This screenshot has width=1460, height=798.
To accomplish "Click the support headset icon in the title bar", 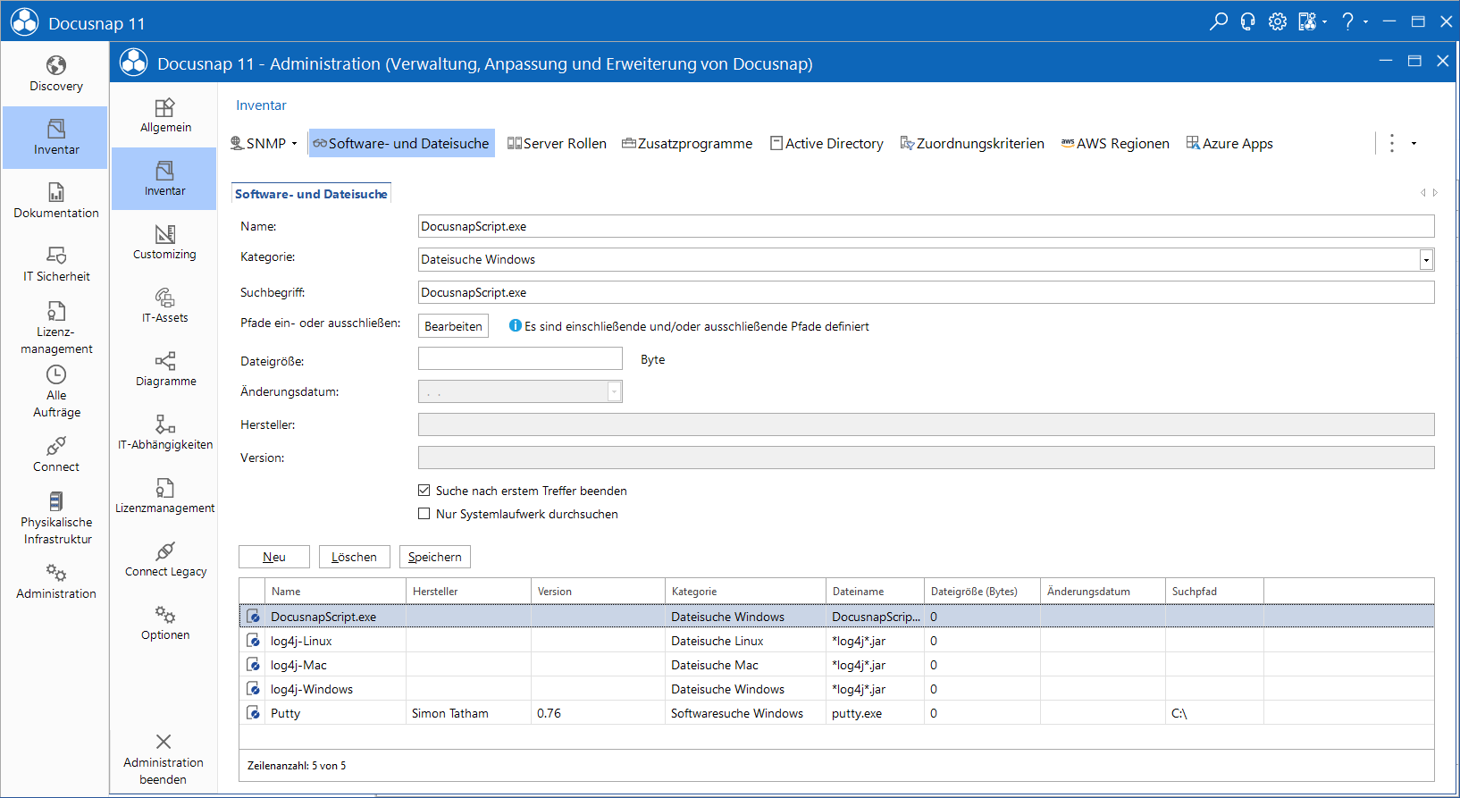I will click(x=1248, y=21).
